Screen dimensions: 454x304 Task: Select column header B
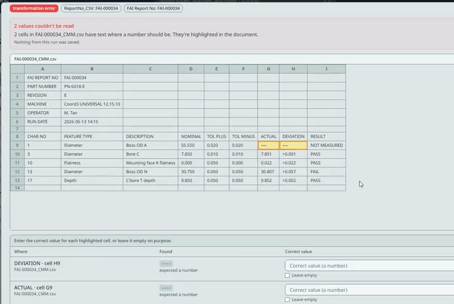(92, 69)
